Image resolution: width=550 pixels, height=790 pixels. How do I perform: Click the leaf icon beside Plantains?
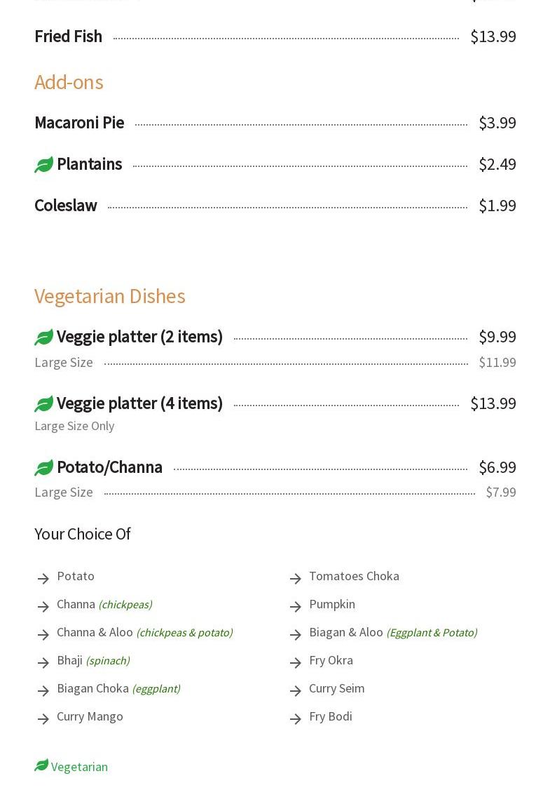click(x=43, y=165)
